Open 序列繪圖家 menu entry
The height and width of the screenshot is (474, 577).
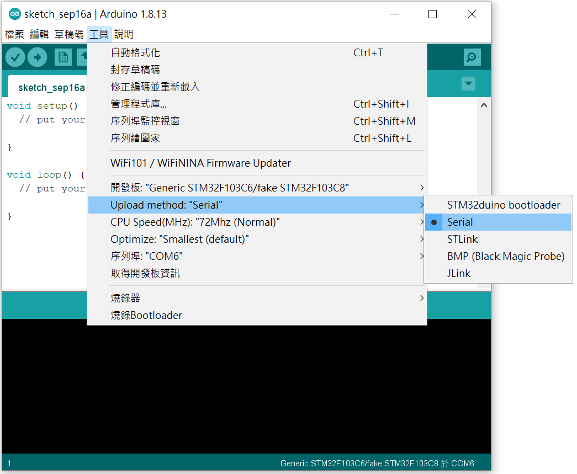click(x=257, y=139)
